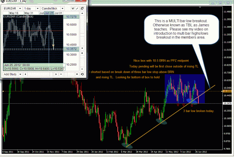Click the chart indicators icon beside CandleStick

pyautogui.click(x=73, y=9)
